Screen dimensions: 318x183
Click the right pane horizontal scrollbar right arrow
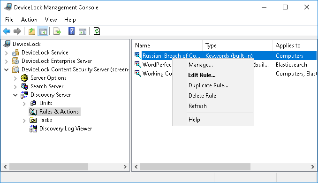pyautogui.click(x=312, y=167)
